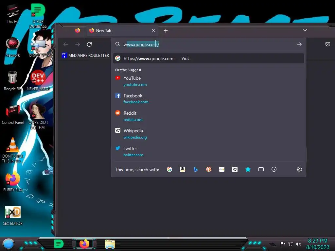Viewport: 335px width, 251px height.
Task: Open the Start orb
Action: point(9,244)
